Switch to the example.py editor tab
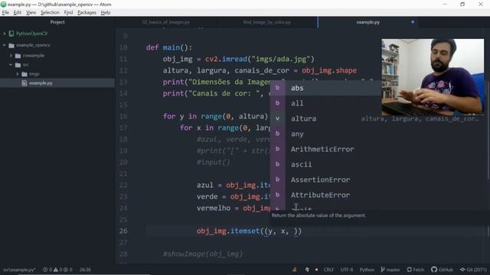The image size is (490, 275). click(x=367, y=22)
